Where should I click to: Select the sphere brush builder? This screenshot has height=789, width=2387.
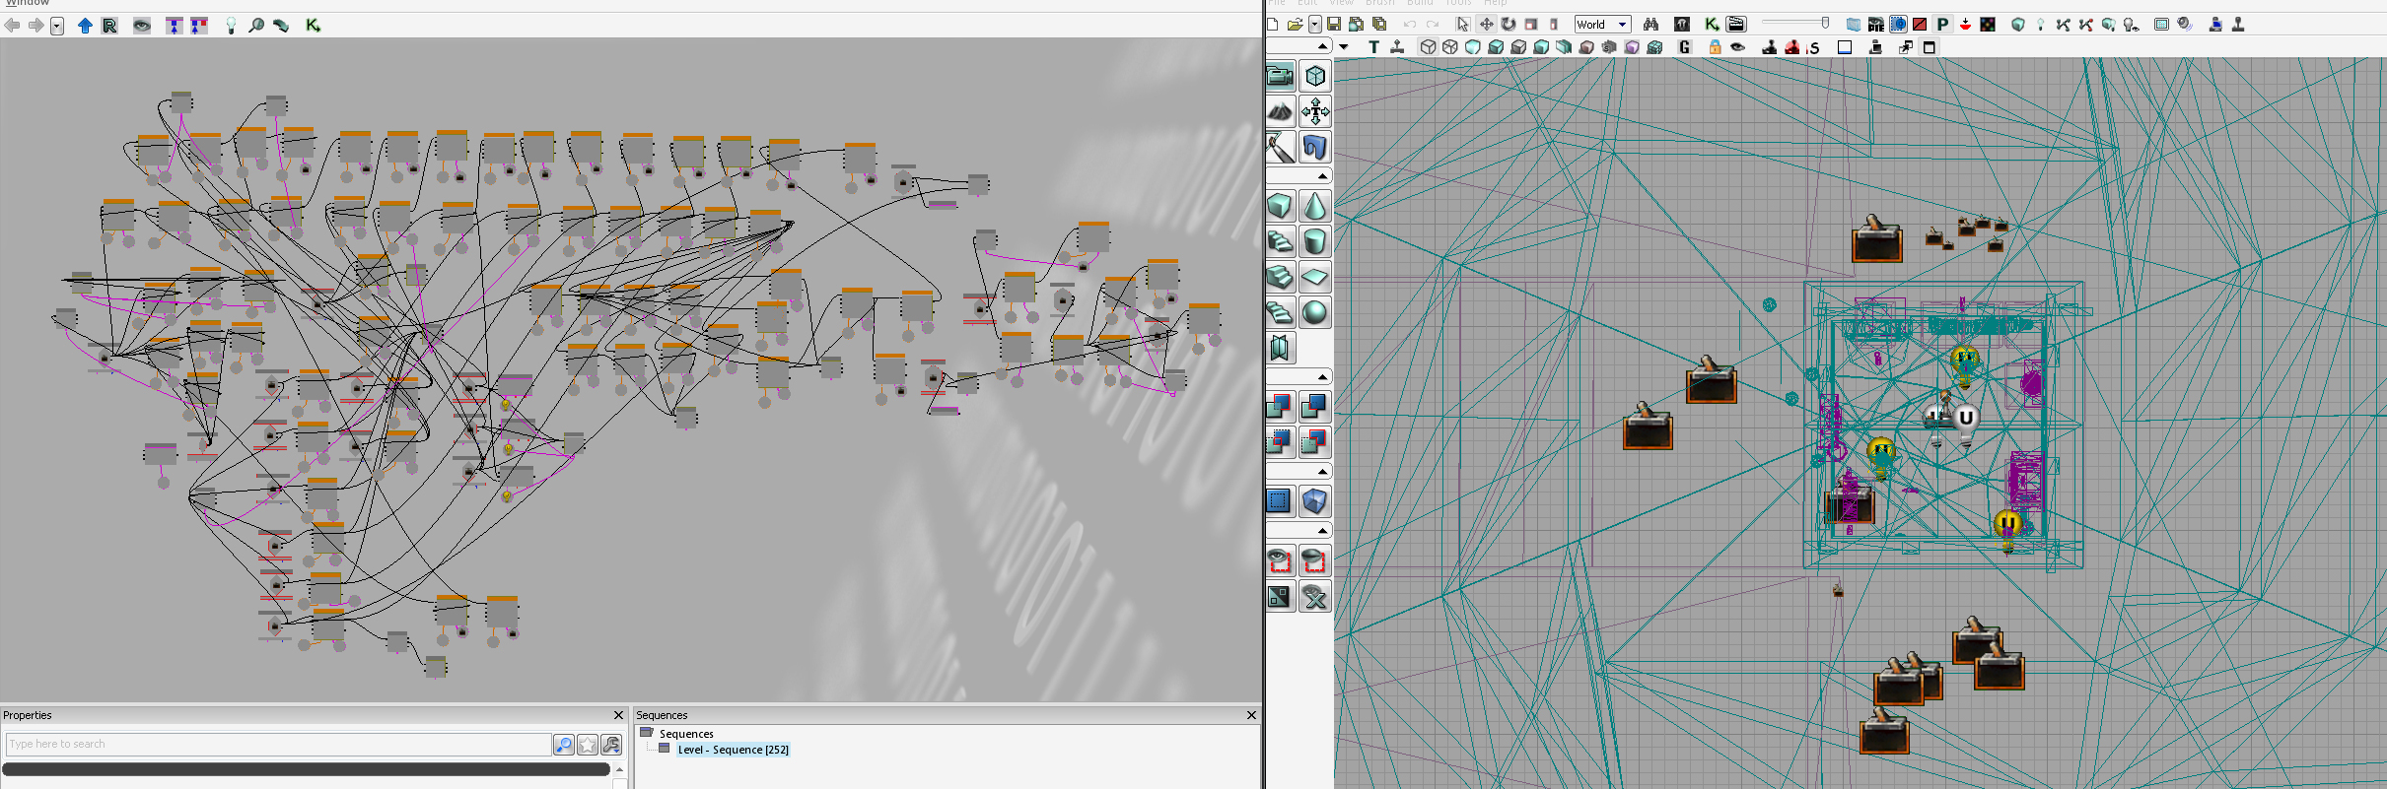tap(1314, 313)
